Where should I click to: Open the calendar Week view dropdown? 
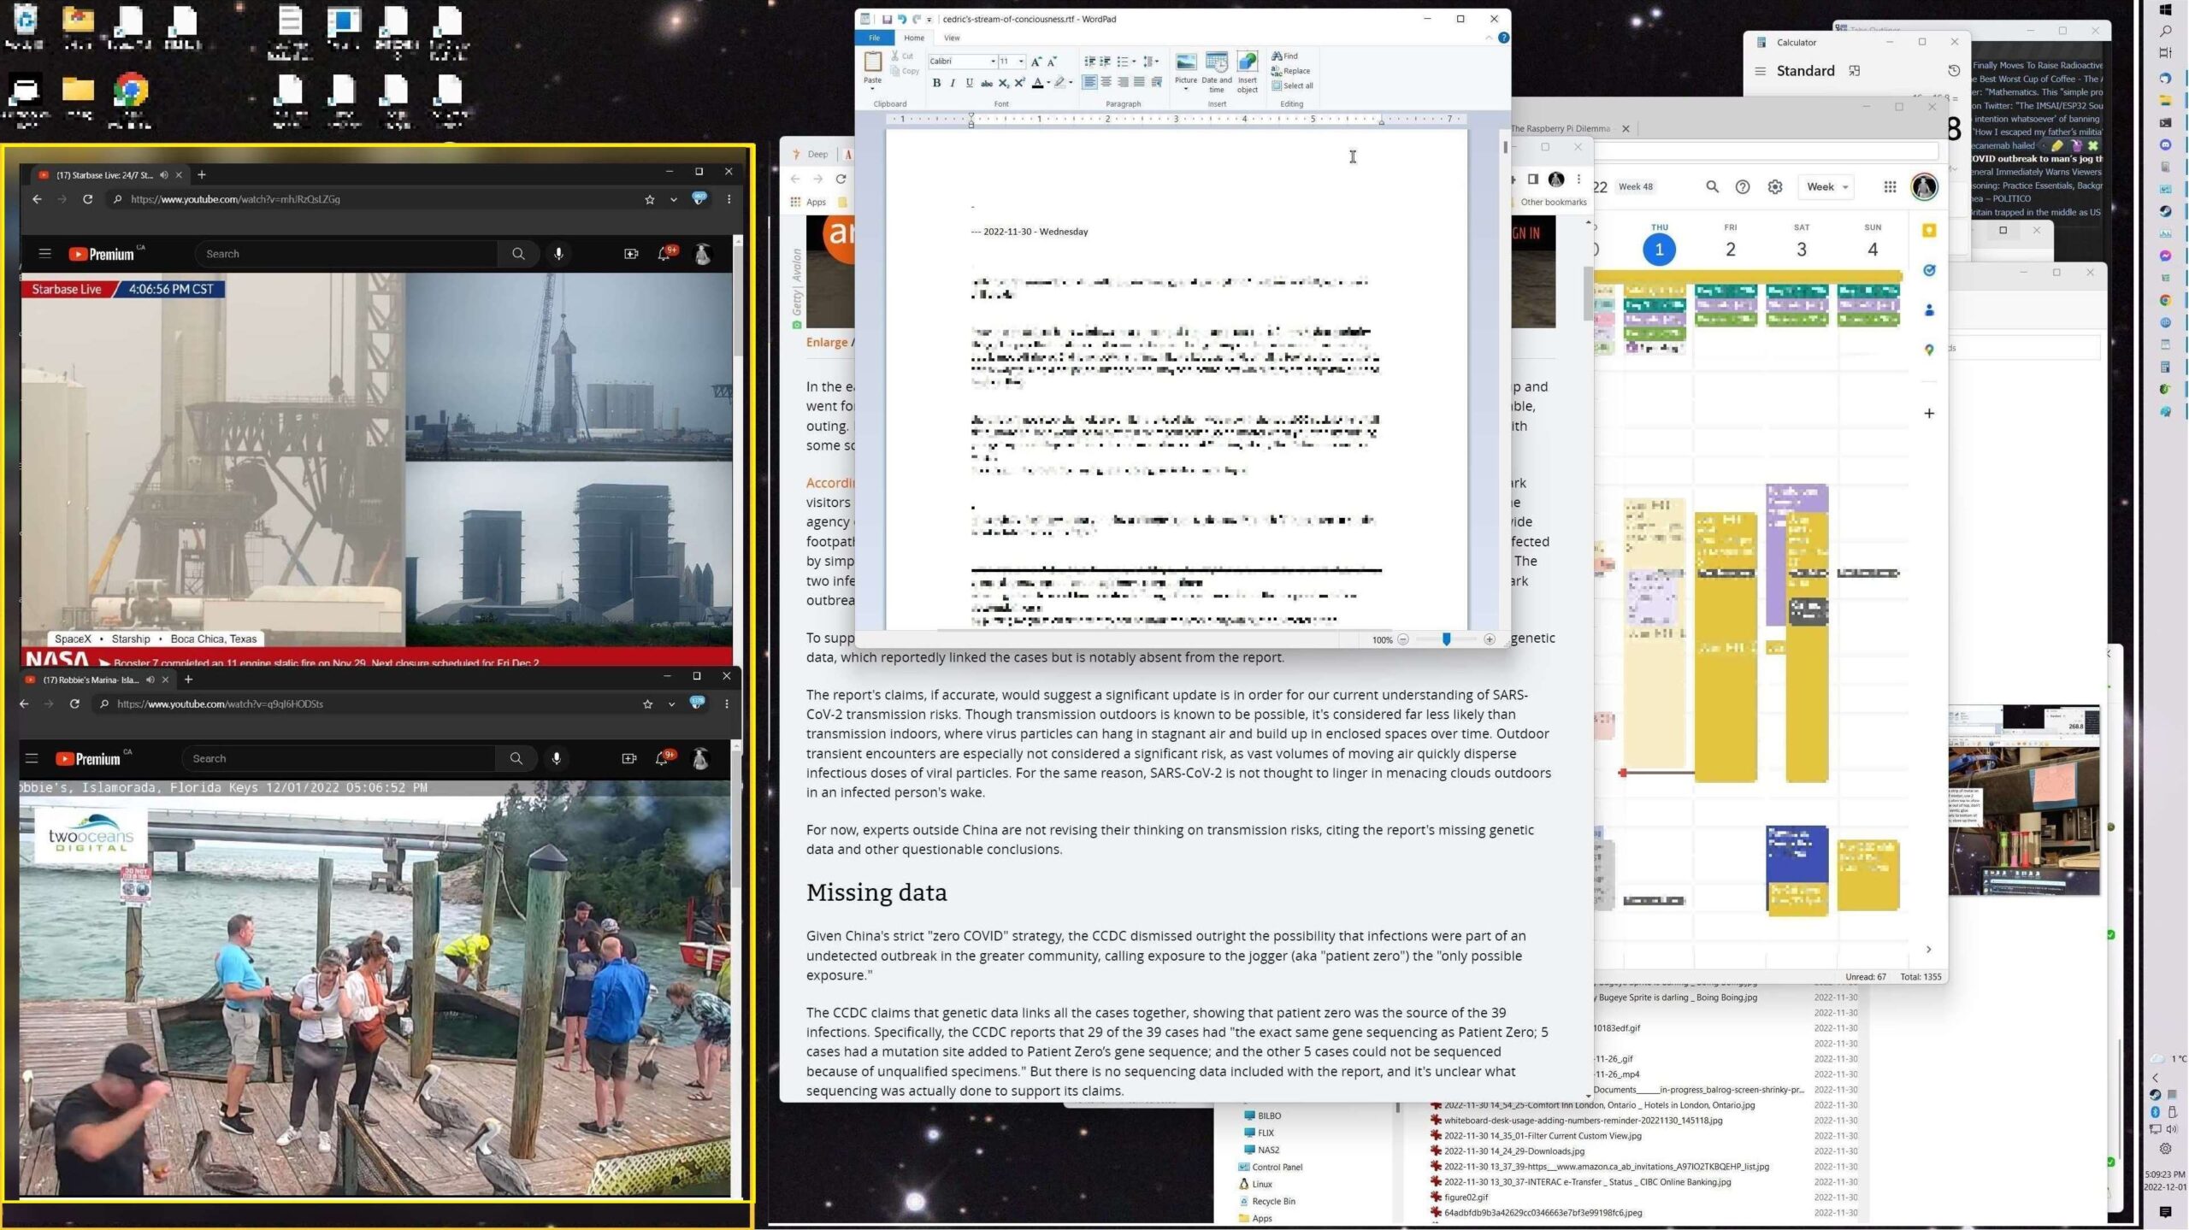pyautogui.click(x=1827, y=186)
